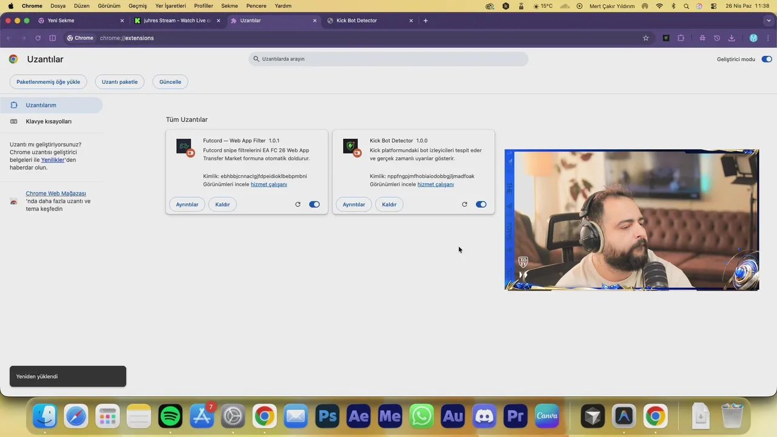Launch After Effects from the Dock
Viewport: 777px width, 437px height.
click(358, 416)
